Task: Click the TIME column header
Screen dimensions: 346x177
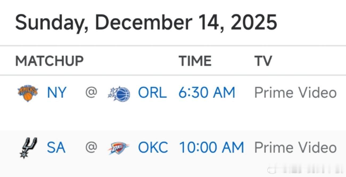Action: (x=195, y=61)
